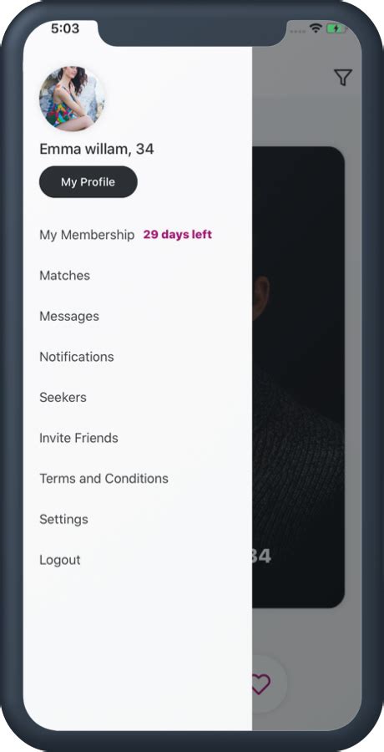Read Terms and Conditions

click(x=104, y=479)
